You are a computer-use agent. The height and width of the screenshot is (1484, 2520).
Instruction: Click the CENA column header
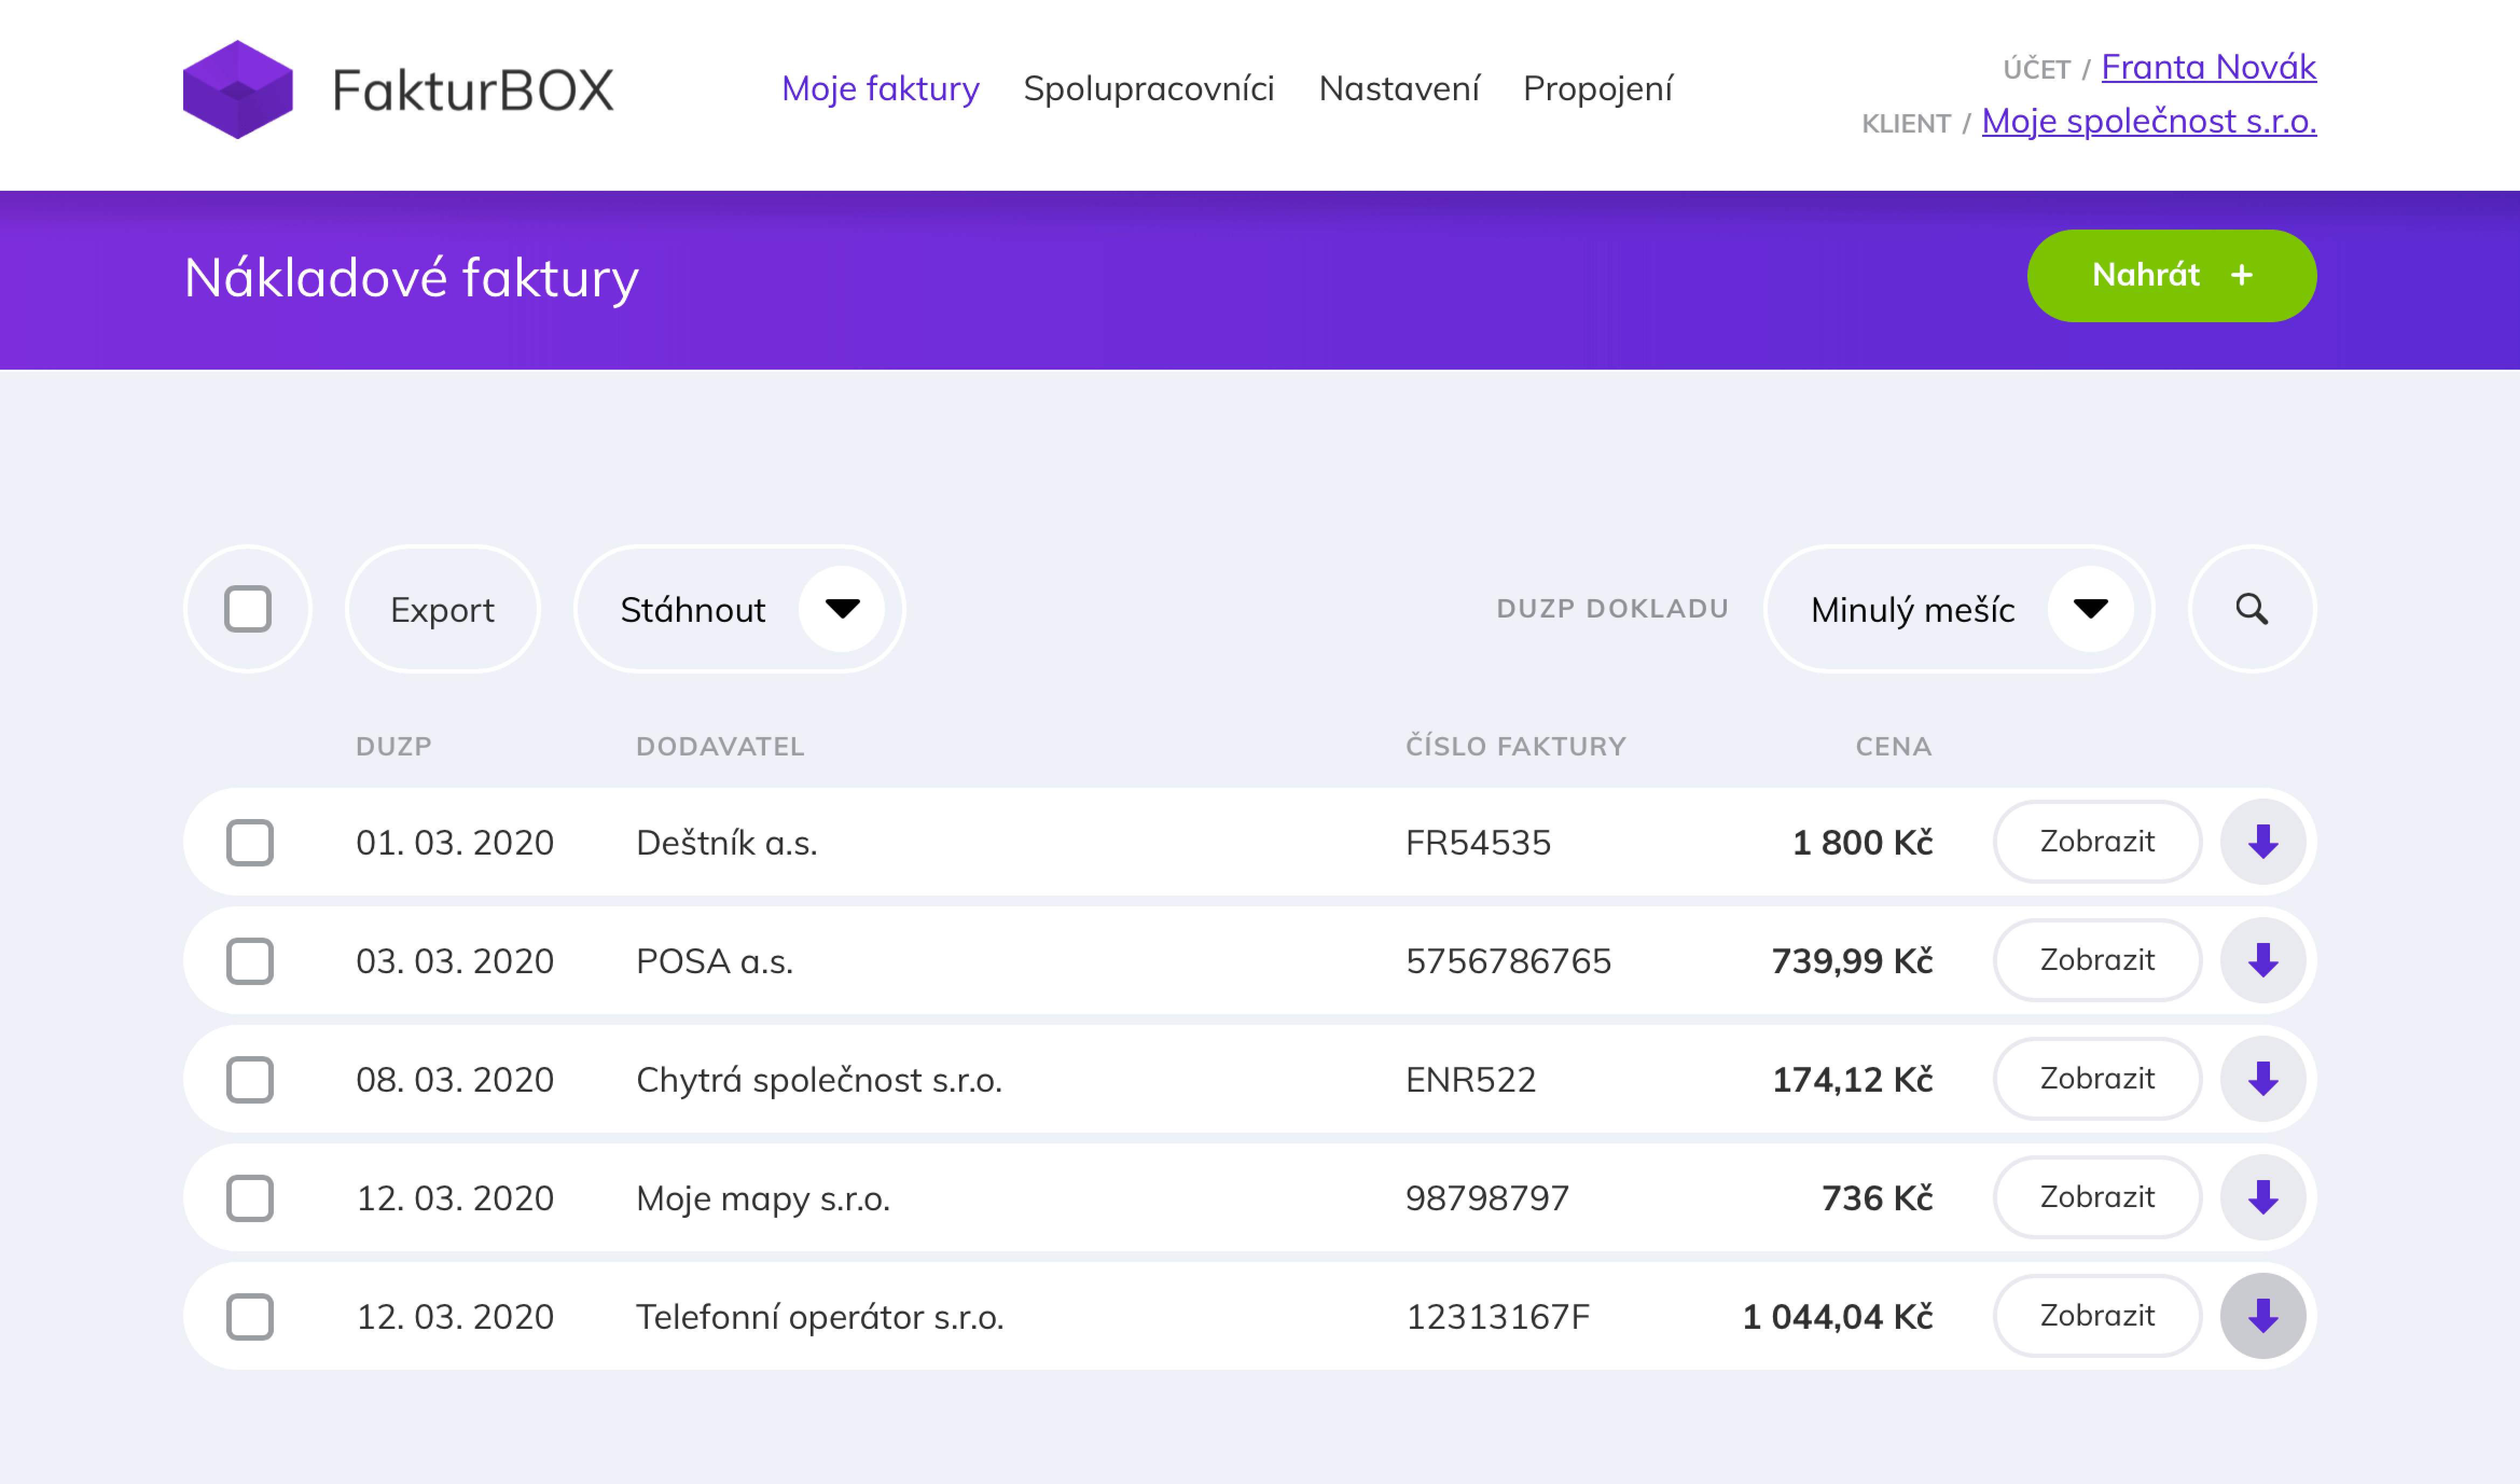pyautogui.click(x=1894, y=746)
